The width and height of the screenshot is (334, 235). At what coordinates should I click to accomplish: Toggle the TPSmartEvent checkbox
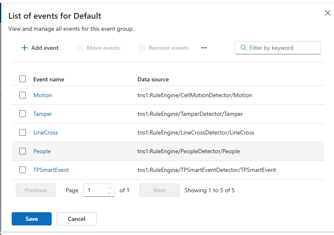tap(22, 170)
